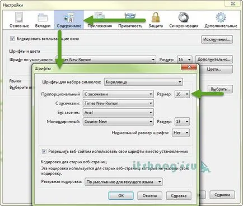Image resolution: width=243 pixels, height=206 pixels.
Task: Open the Вкладки settings icon
Action: tap(43, 20)
